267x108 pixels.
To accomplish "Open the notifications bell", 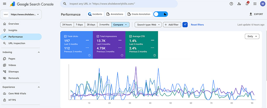I will tap(247, 4).
